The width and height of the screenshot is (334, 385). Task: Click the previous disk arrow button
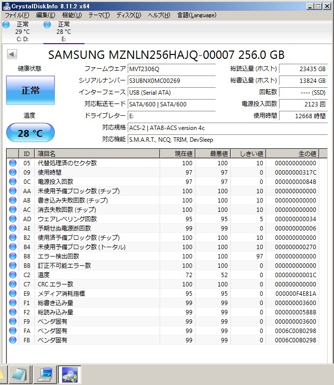click(x=12, y=54)
